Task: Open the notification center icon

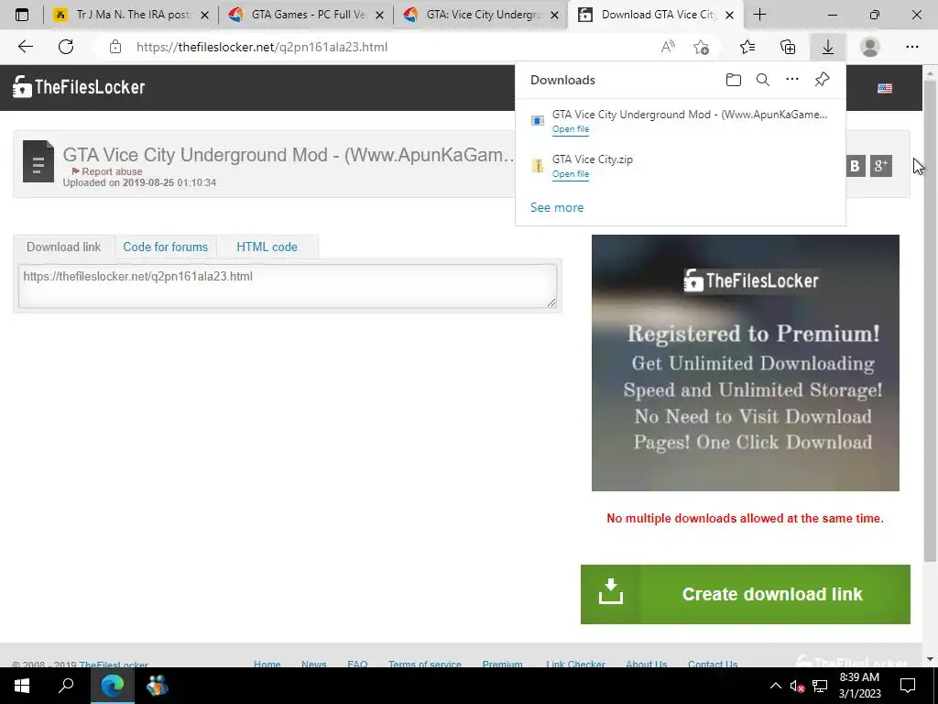Action: point(908,686)
